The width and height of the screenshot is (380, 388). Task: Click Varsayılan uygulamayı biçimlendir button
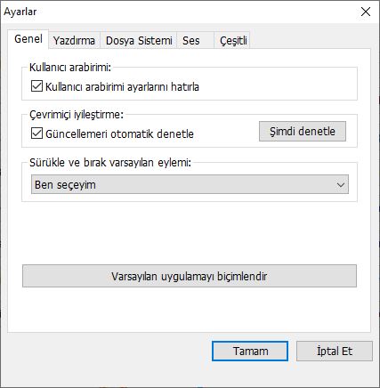click(190, 276)
